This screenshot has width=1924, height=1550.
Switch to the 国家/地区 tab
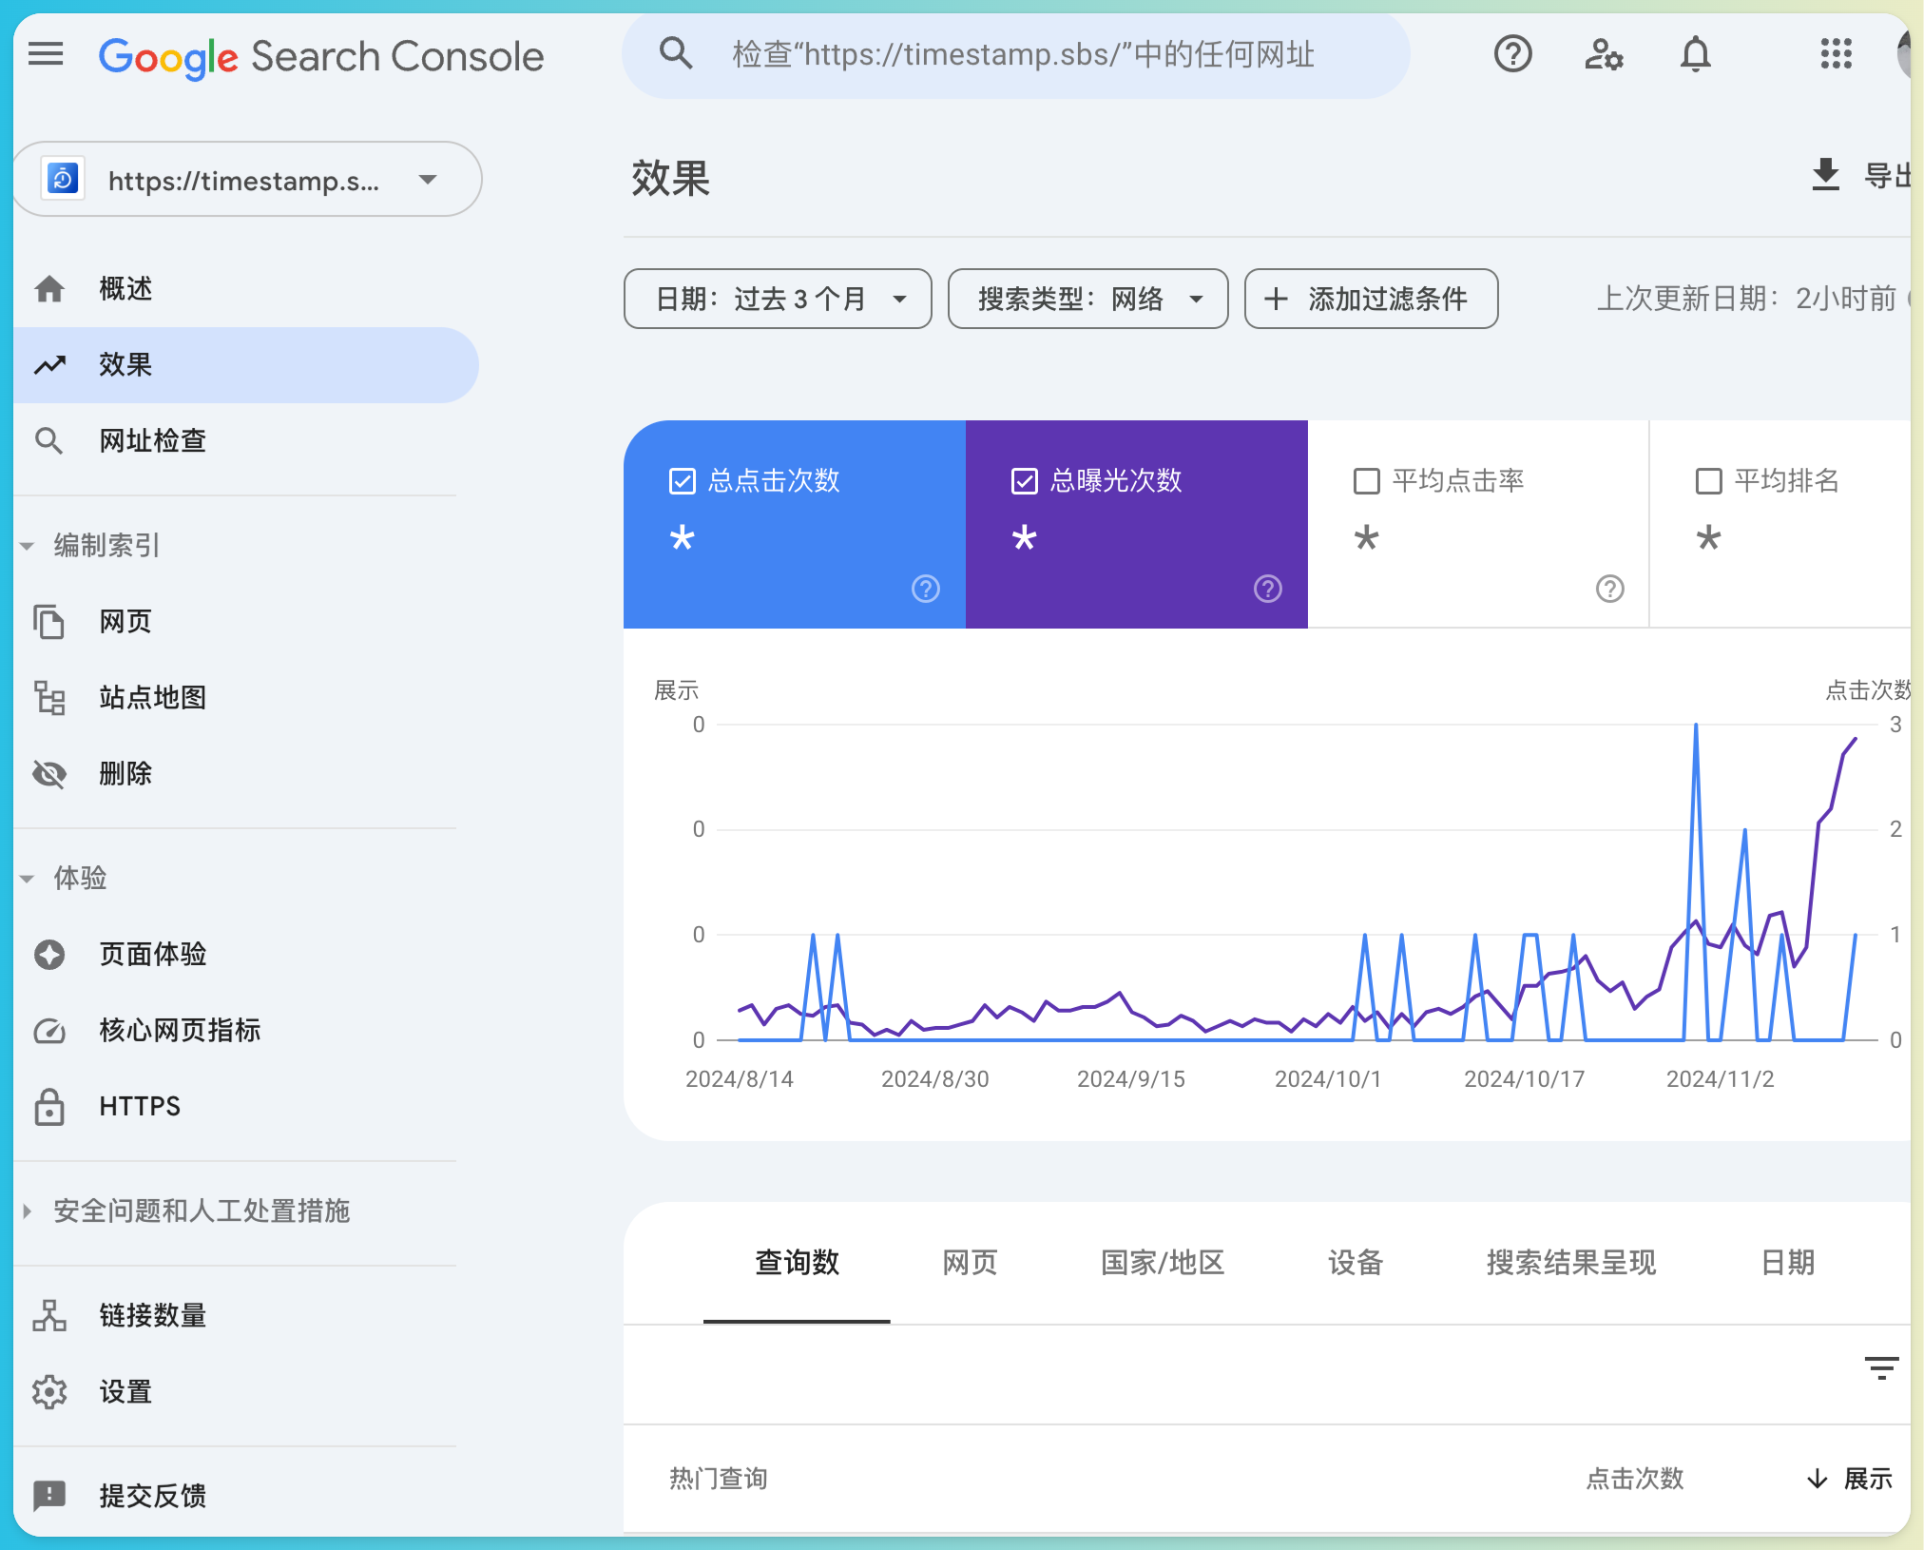point(1163,1263)
